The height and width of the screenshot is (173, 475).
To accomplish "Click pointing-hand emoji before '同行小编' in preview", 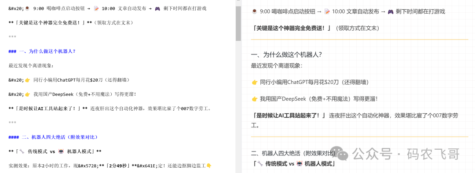I will click(x=255, y=82).
